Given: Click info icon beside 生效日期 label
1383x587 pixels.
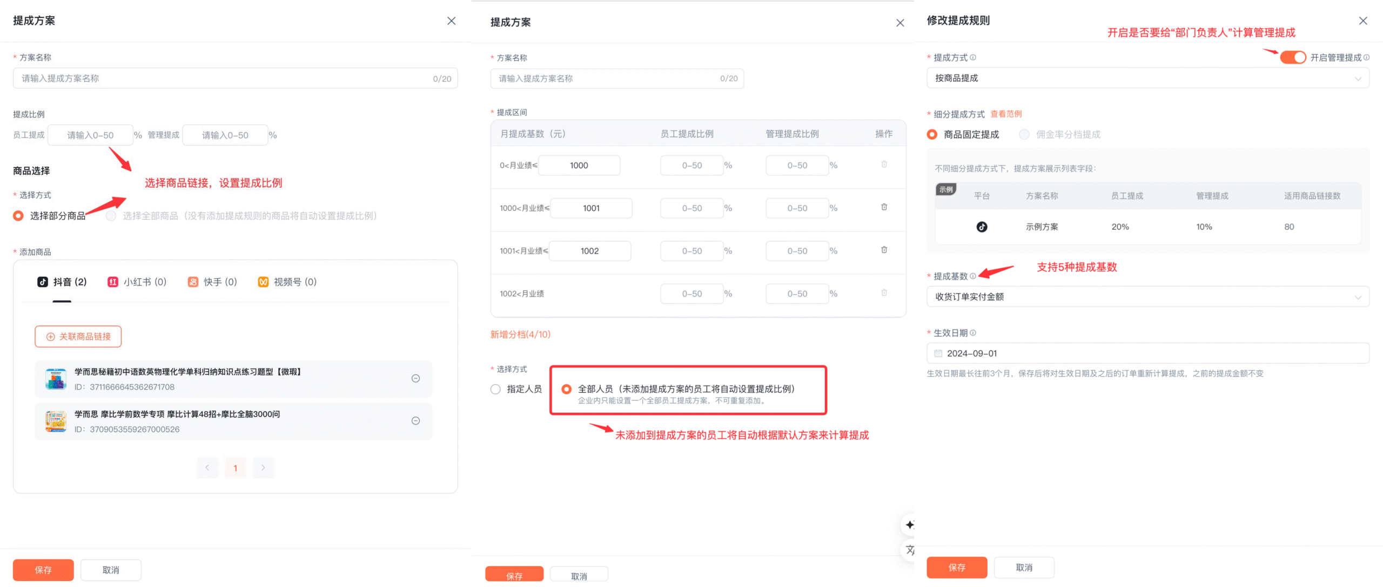Looking at the screenshot, I should (x=973, y=333).
